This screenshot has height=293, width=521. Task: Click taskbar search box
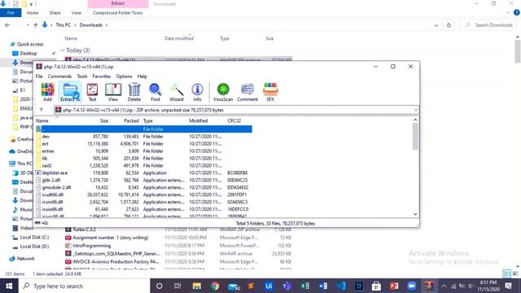[84, 286]
